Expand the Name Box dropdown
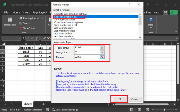The width and height of the screenshot is (180, 112). coord(19,38)
